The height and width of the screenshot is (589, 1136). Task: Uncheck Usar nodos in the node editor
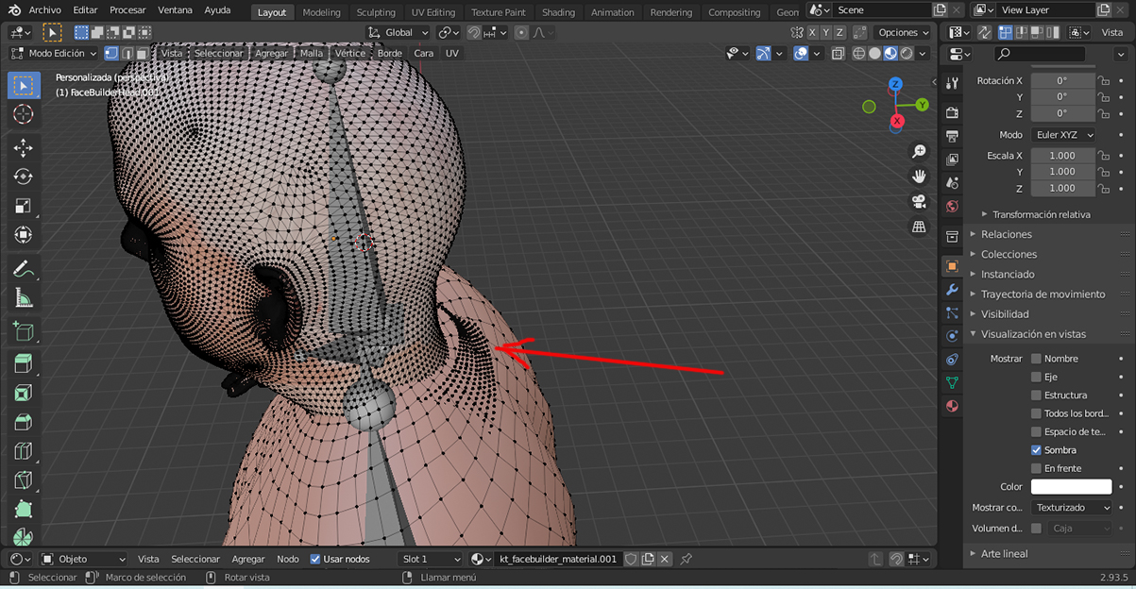tap(315, 559)
